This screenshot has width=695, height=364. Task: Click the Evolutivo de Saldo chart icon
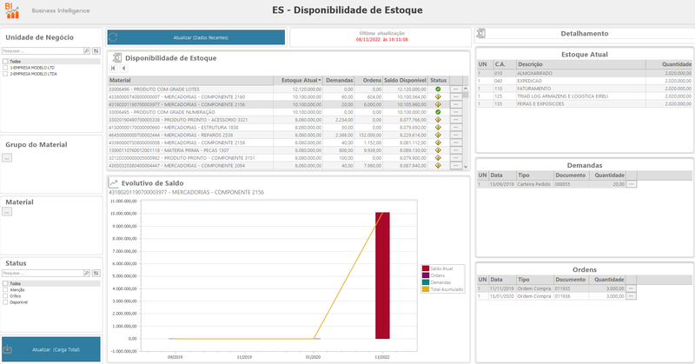114,182
